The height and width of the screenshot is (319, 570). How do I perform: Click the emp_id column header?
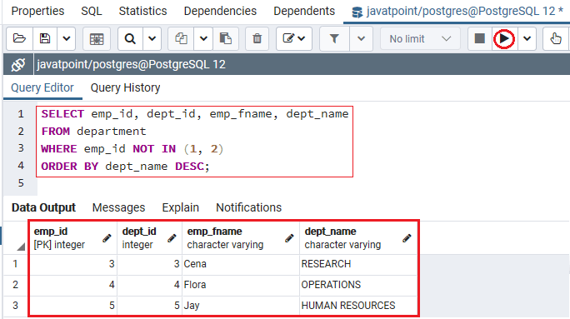point(73,238)
